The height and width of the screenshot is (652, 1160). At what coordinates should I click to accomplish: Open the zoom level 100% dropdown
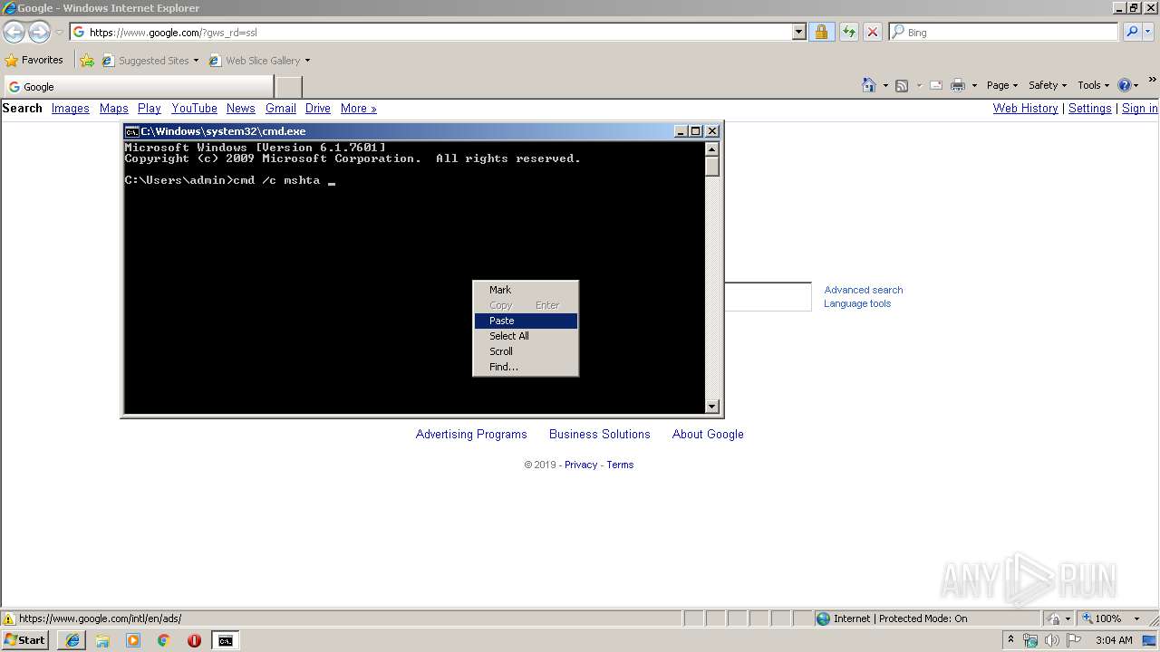click(x=1136, y=618)
